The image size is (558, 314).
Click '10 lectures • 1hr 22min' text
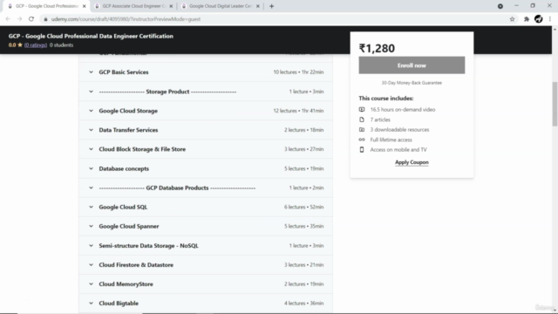pos(298,72)
